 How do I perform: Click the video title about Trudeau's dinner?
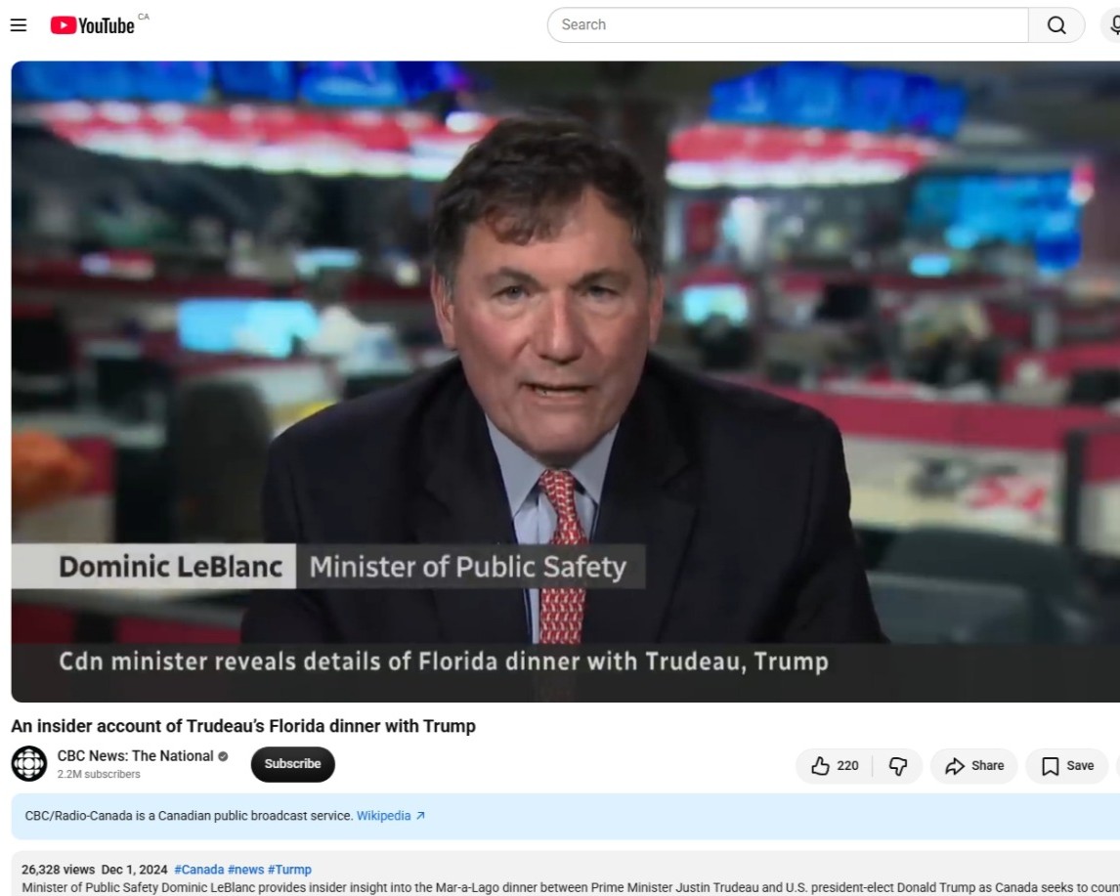(242, 726)
